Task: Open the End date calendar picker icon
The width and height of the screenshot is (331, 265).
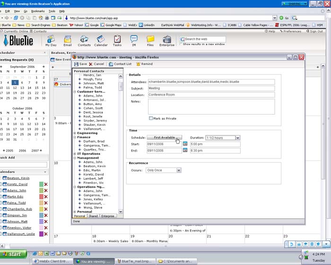Action: tap(185, 150)
